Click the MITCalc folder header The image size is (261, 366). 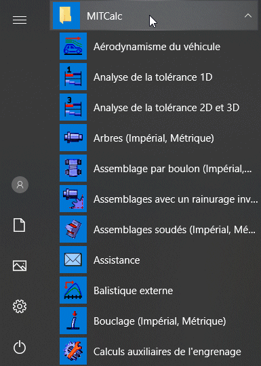(x=154, y=16)
